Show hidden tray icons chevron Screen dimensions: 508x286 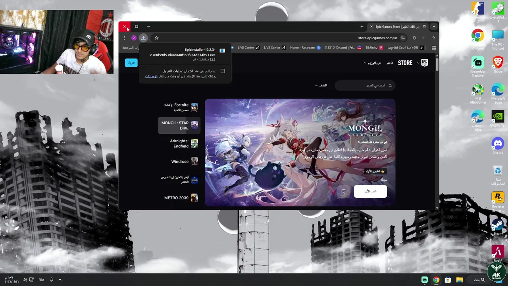(60, 280)
